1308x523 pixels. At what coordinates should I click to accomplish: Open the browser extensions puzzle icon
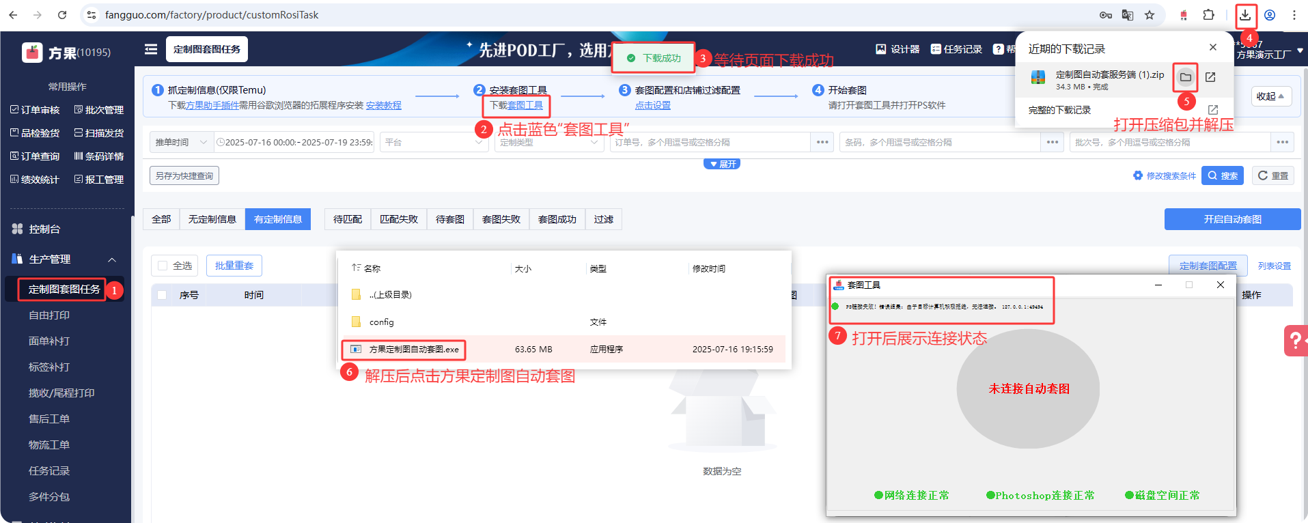point(1208,15)
